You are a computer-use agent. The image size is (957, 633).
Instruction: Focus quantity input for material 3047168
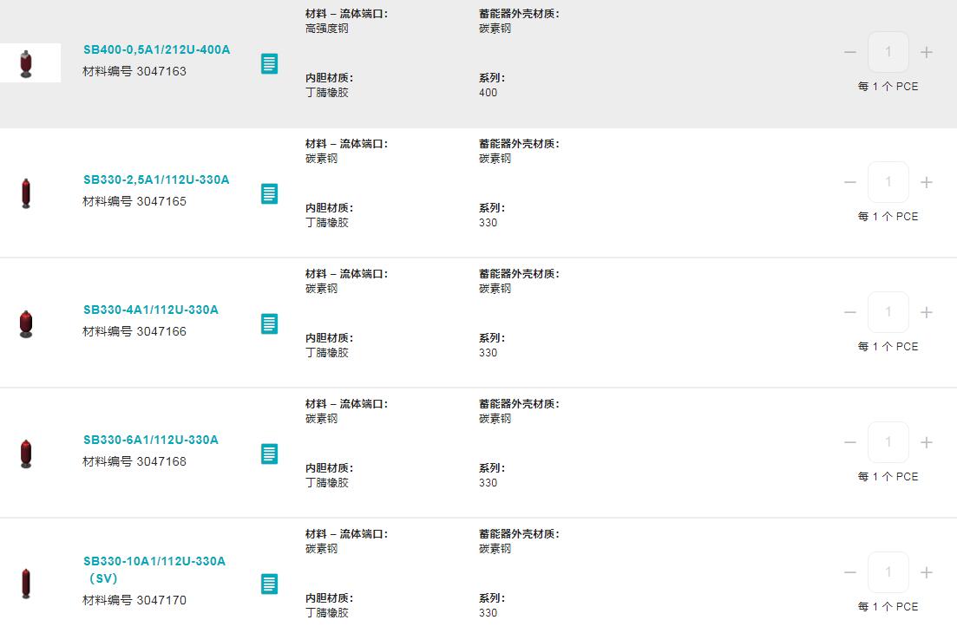click(888, 442)
